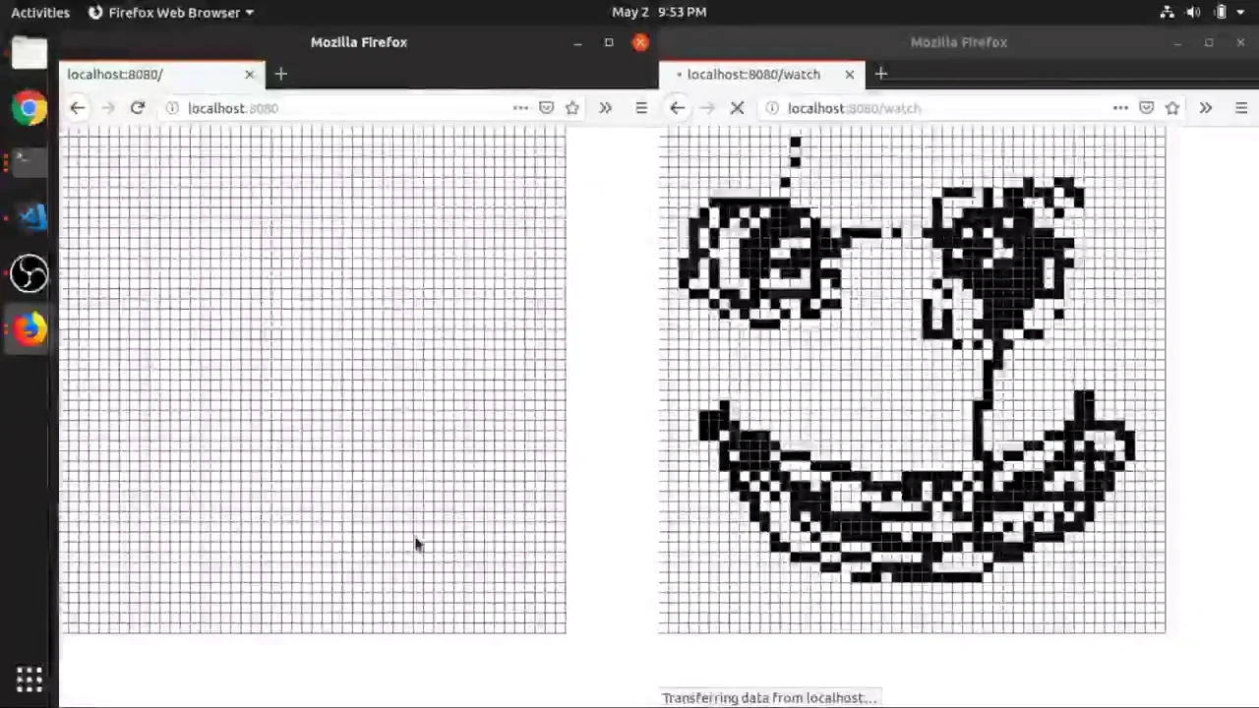The image size is (1259, 708).
Task: Open hamburger menu in right Firefox window
Action: tap(1241, 108)
